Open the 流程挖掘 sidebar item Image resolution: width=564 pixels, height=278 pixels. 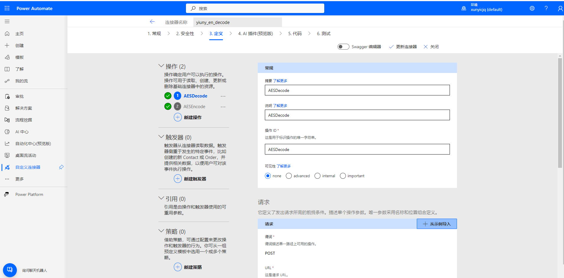click(24, 120)
